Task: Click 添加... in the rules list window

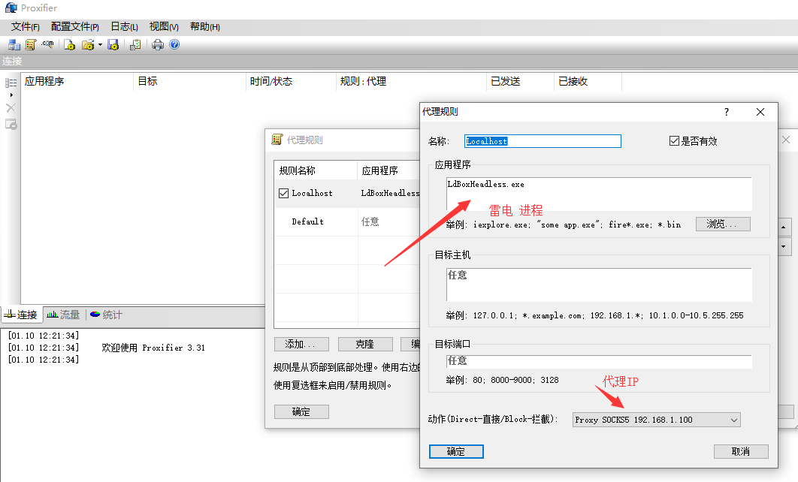Action: (301, 344)
